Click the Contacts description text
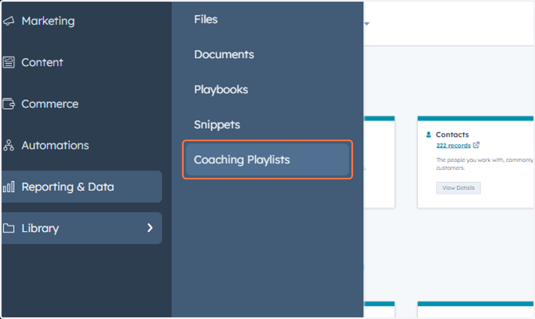This screenshot has width=535, height=319. pos(485,164)
